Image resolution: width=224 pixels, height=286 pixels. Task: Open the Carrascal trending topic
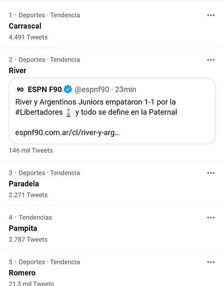25,26
